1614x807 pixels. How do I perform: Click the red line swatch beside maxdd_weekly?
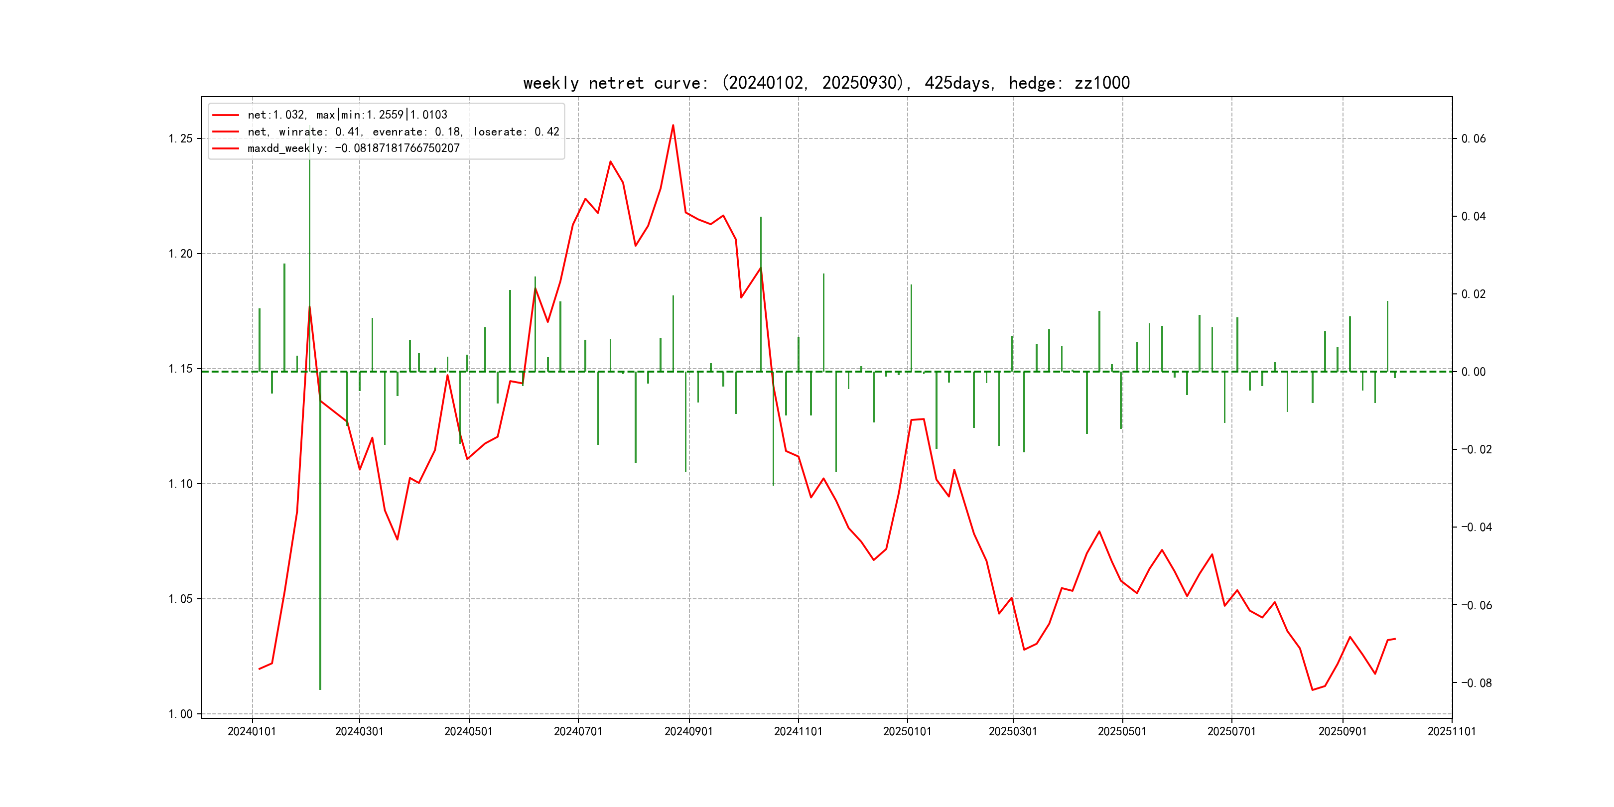click(x=226, y=148)
